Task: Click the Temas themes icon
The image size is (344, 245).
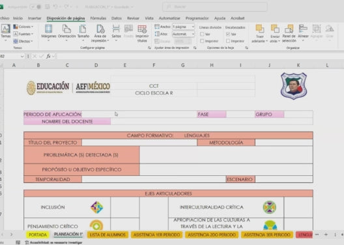Action: [x=5, y=32]
